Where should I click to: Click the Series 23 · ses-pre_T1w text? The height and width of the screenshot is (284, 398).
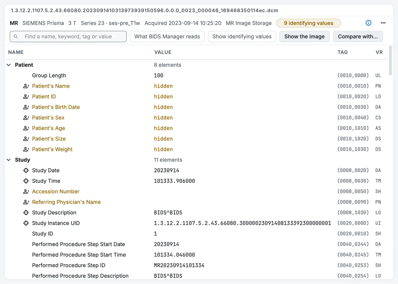(x=110, y=23)
